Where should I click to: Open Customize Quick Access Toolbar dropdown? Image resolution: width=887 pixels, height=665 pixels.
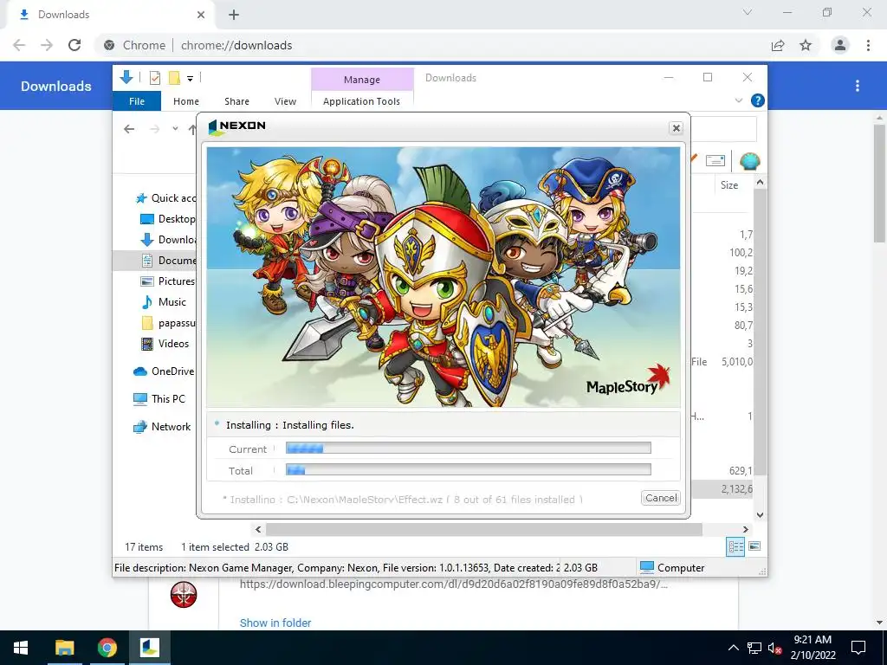[x=190, y=79]
